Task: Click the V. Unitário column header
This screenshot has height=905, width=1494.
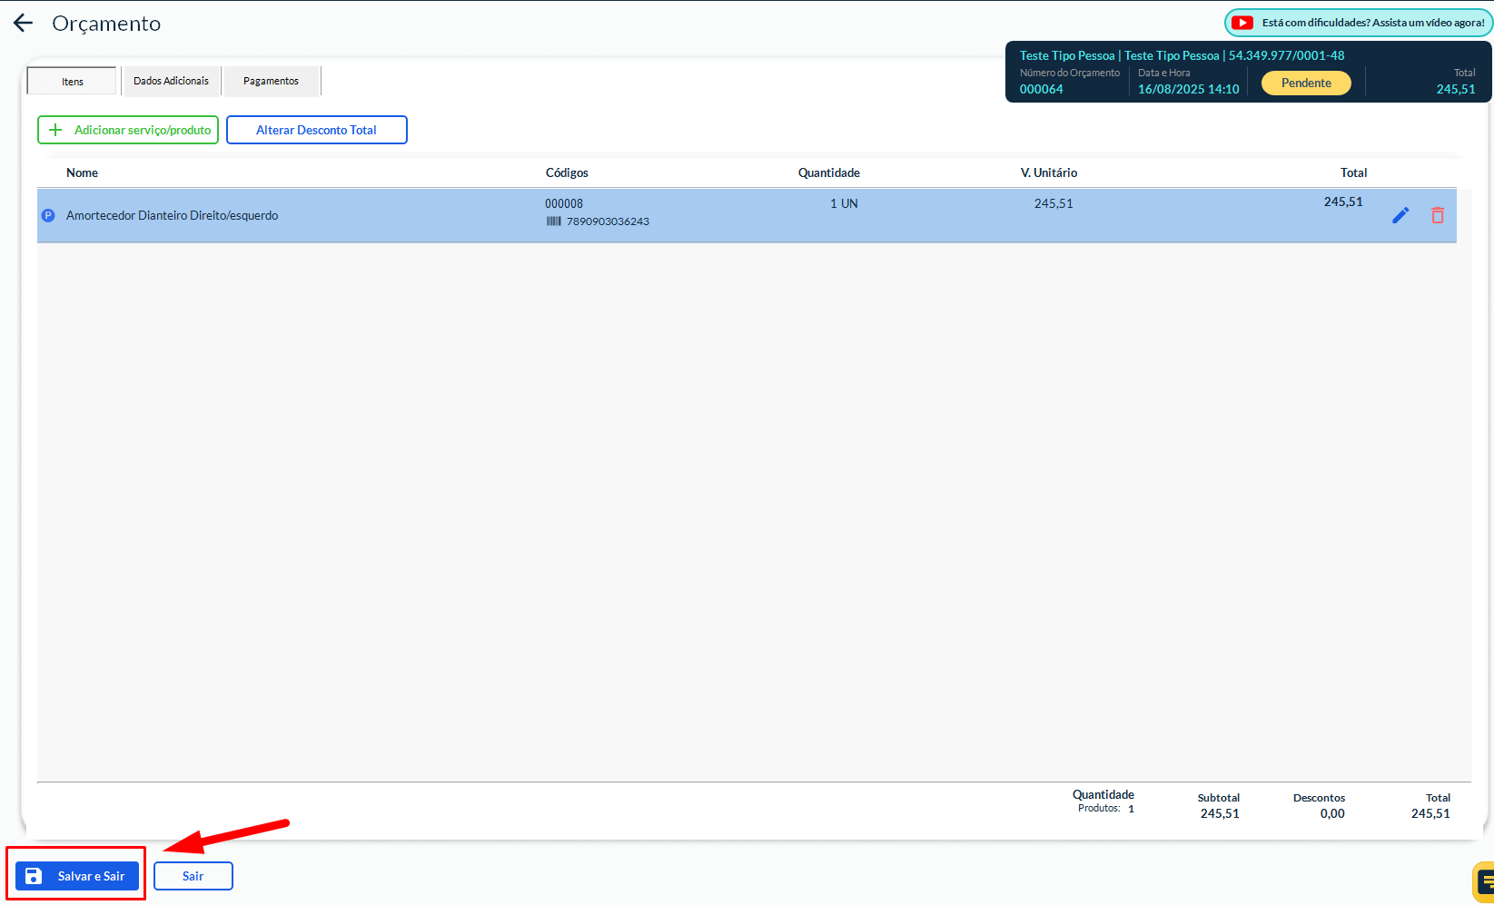Action: [1048, 172]
